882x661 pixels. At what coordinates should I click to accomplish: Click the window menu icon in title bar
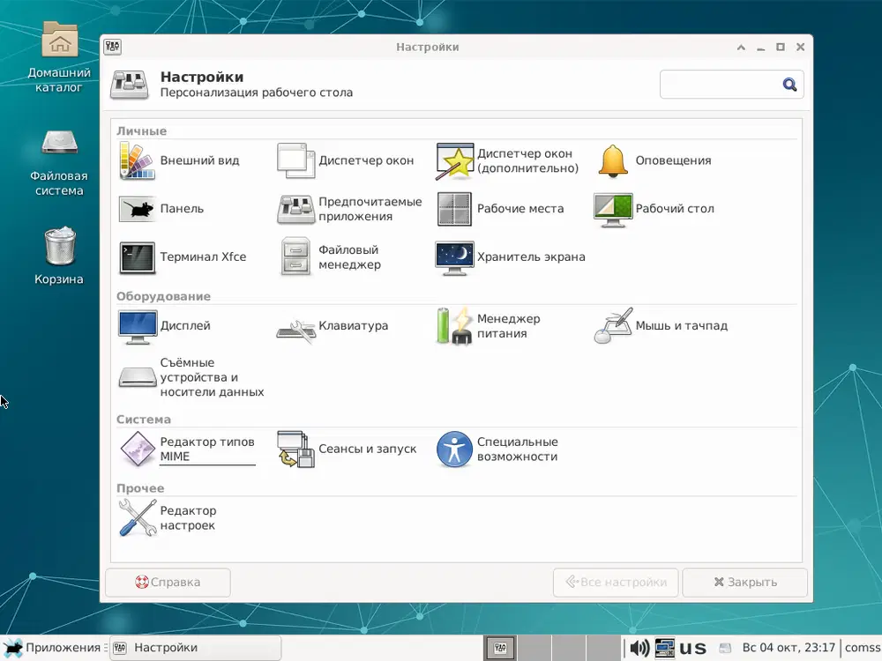click(113, 47)
